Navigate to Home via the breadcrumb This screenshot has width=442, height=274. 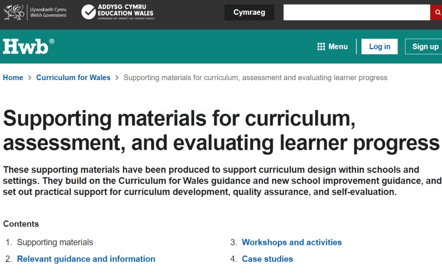pos(12,78)
